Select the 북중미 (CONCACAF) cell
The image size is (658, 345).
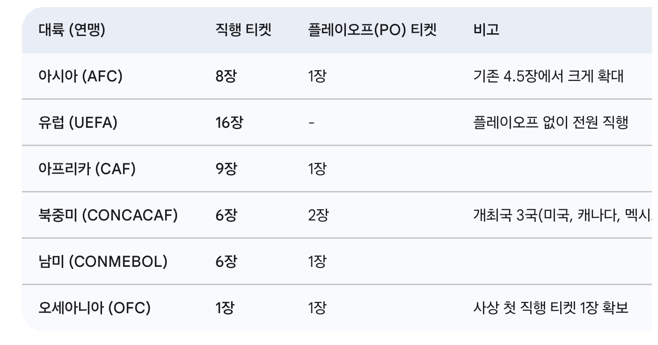108,215
